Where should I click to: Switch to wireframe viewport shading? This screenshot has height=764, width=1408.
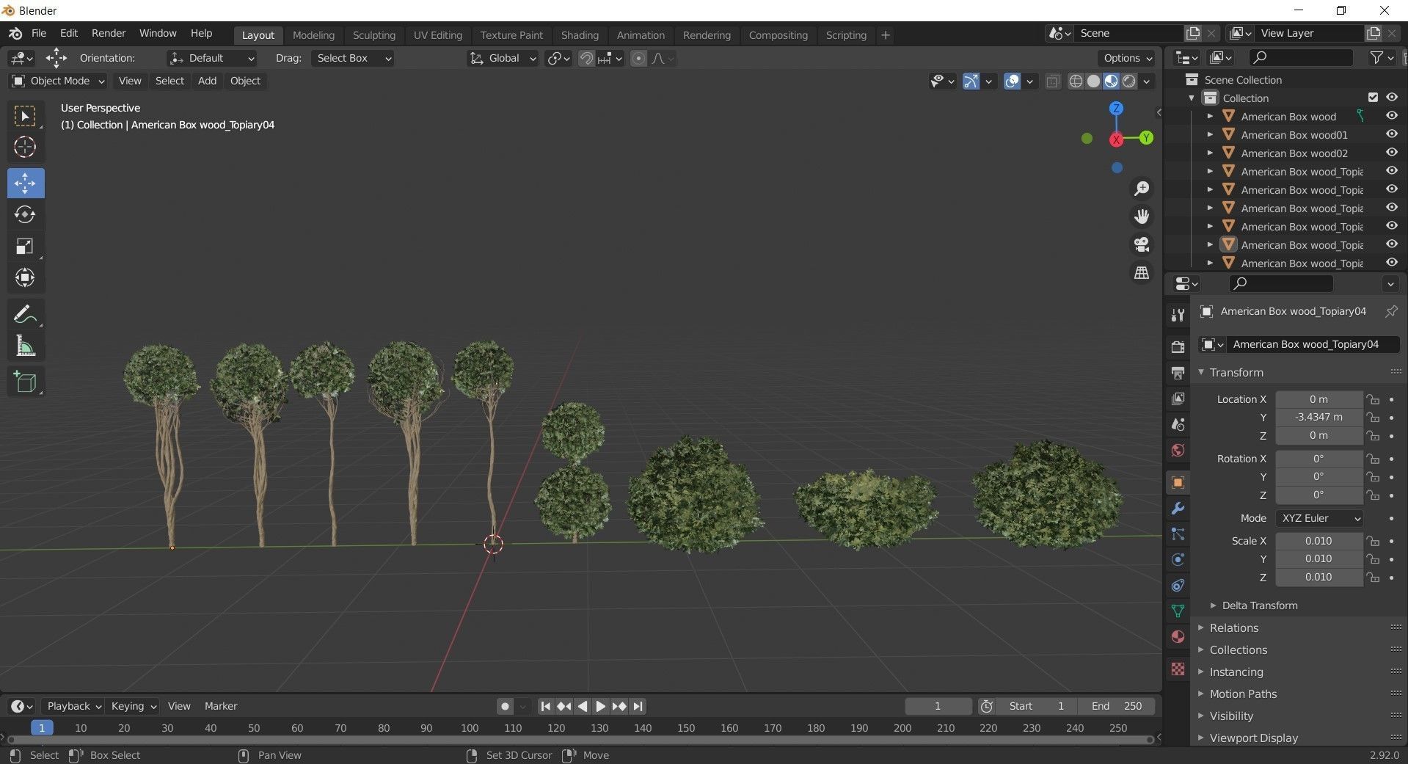[1076, 81]
